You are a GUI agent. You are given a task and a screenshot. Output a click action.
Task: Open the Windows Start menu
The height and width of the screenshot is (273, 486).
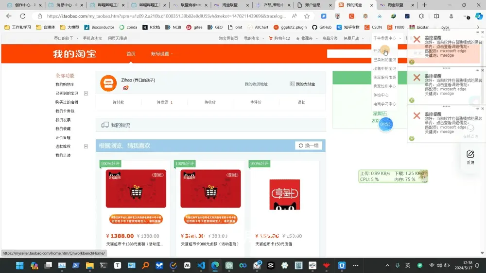pyautogui.click(x=20, y=265)
